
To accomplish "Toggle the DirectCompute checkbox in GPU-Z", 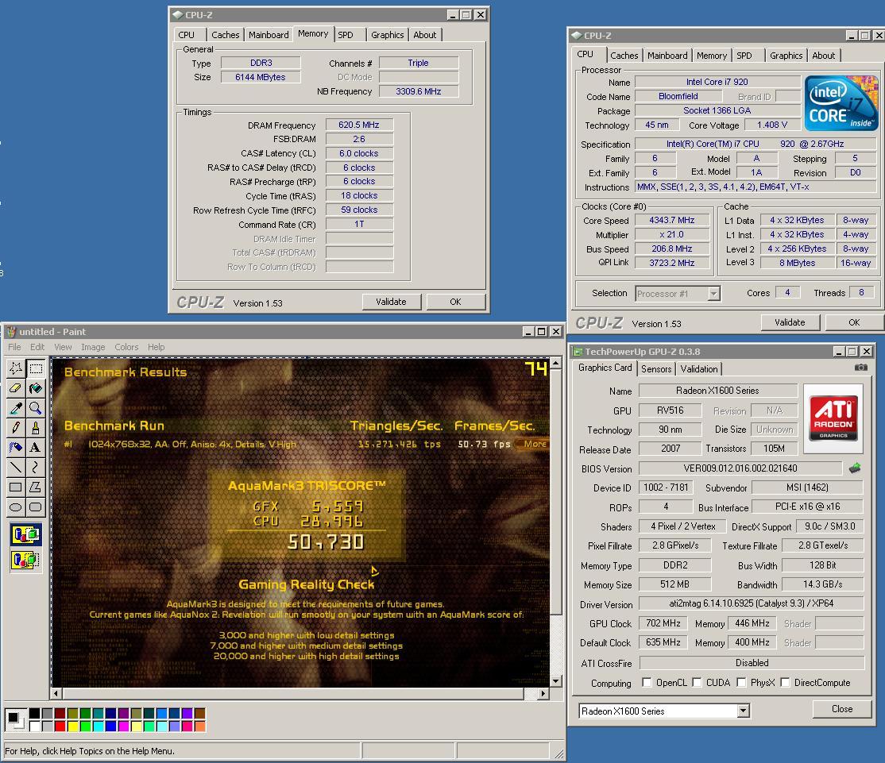I will pos(785,682).
